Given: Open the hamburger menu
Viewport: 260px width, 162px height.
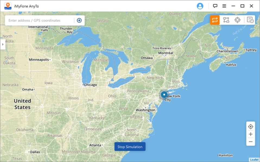Looking at the screenshot, I should [x=224, y=6].
